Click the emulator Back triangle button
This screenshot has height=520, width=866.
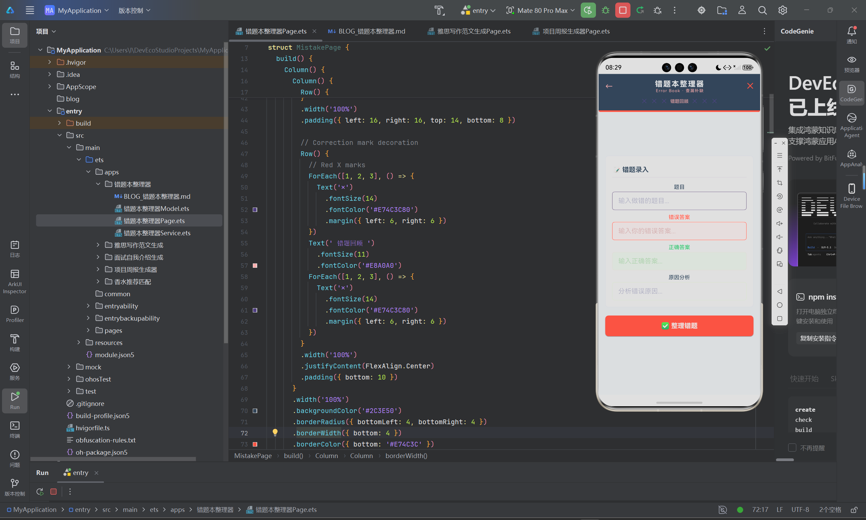pos(779,291)
